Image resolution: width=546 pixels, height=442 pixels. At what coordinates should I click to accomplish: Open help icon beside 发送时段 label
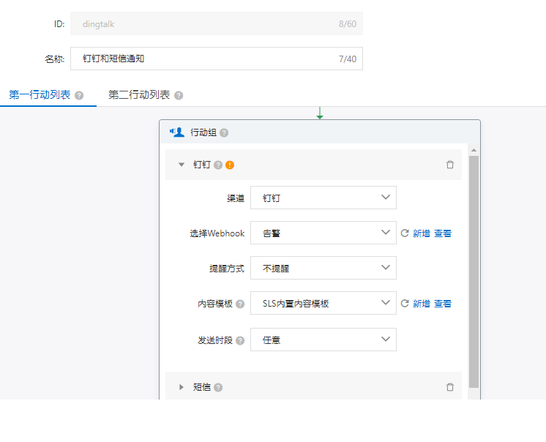click(239, 340)
